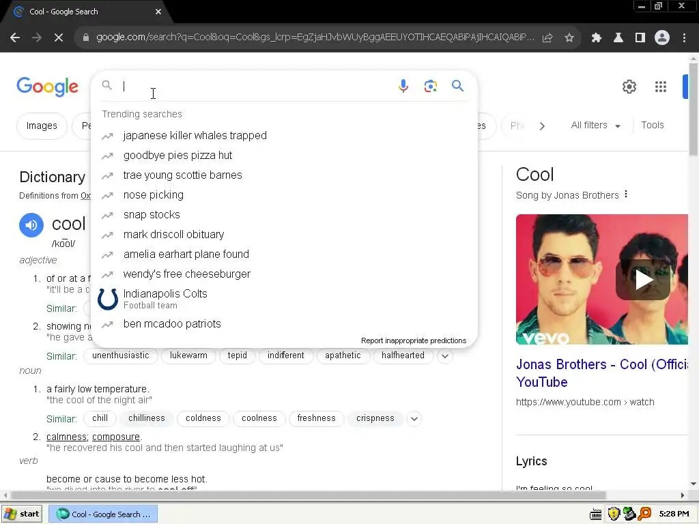Click the freshness synonym chip
This screenshot has height=524, width=699.
(316, 418)
